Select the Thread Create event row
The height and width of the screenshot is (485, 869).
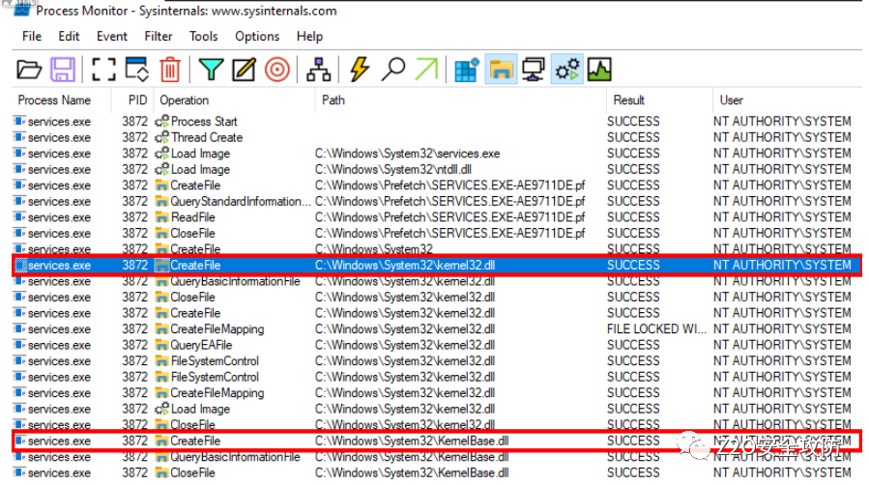(437, 137)
